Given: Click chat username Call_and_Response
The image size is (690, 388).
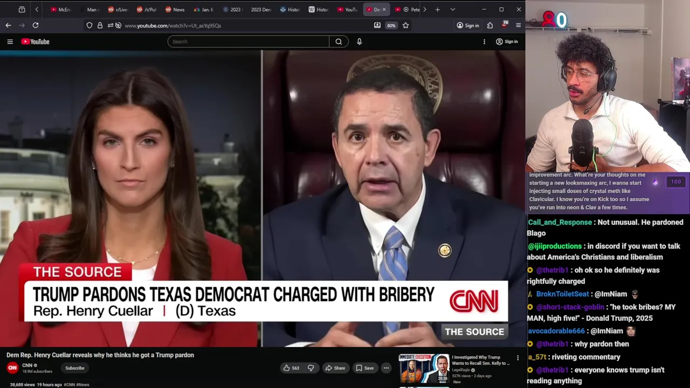Looking at the screenshot, I should point(560,223).
